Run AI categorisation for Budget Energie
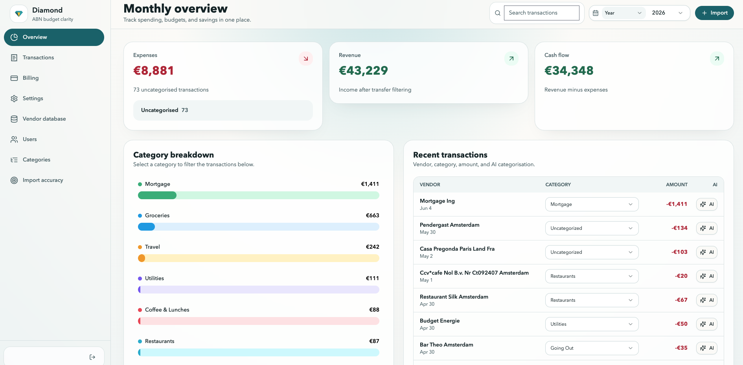Viewport: 743px width, 365px height. tap(707, 324)
